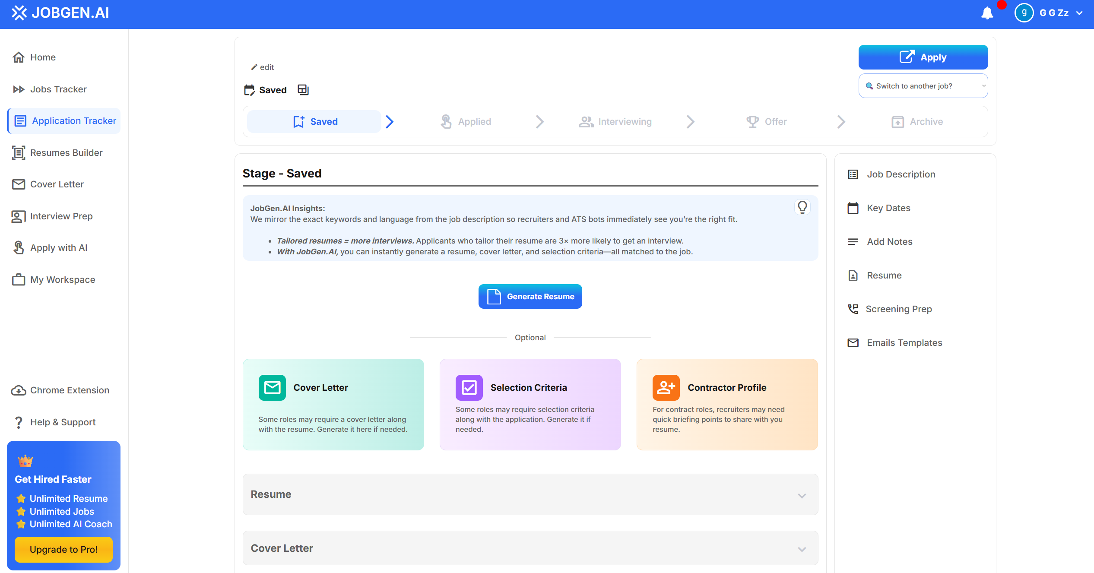Open Apply with AI in sidebar
This screenshot has width=1094, height=573.
50,248
